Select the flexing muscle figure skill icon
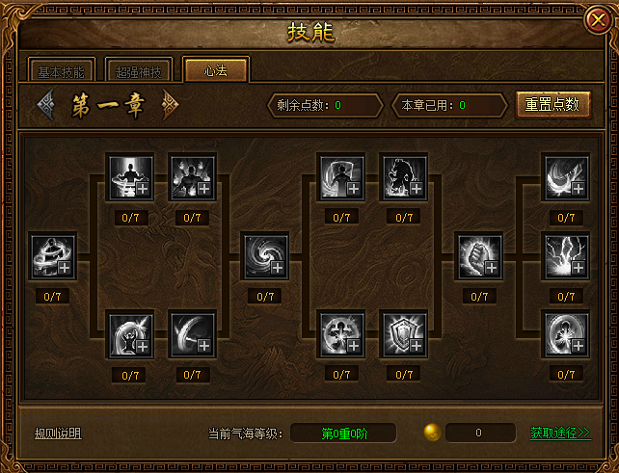 point(342,334)
